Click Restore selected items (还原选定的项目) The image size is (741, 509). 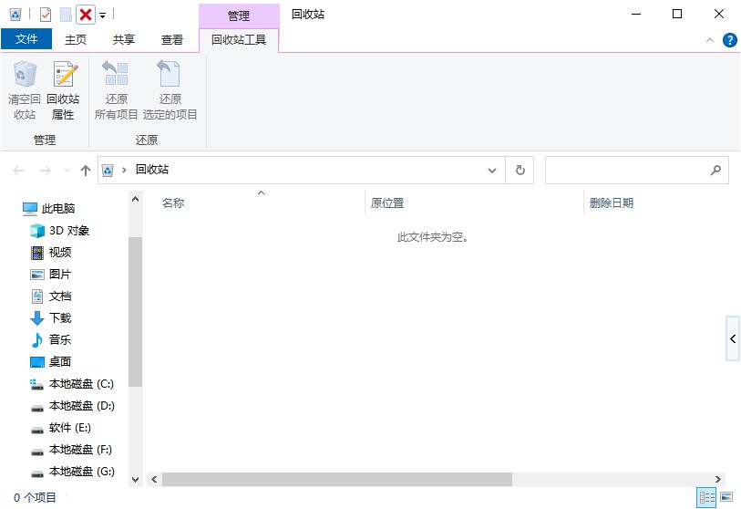[x=170, y=90]
